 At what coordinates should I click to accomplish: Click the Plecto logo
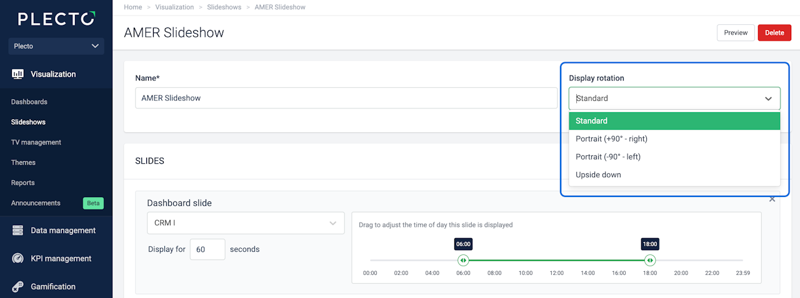pos(56,19)
